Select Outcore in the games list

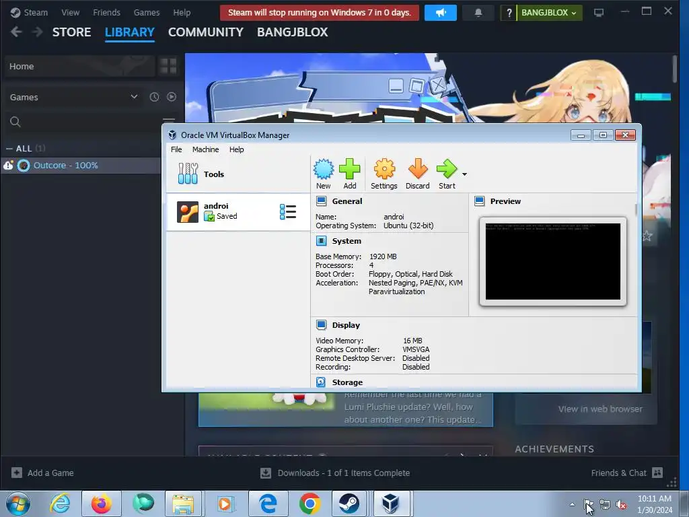point(81,166)
